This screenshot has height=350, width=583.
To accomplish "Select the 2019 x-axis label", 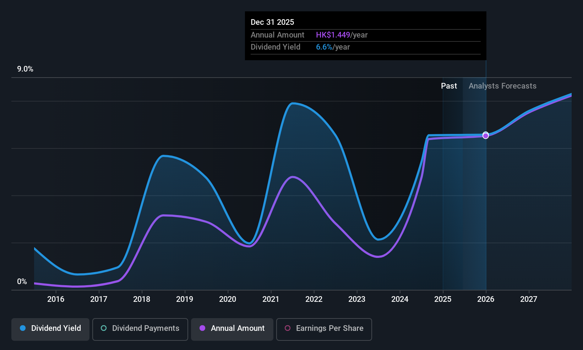I will (185, 299).
